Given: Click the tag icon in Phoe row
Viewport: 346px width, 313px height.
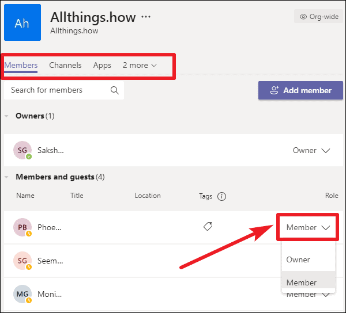Looking at the screenshot, I should [x=208, y=227].
